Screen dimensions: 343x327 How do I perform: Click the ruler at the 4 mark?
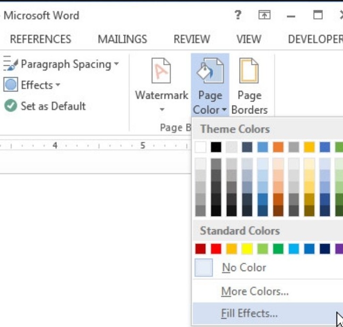pos(55,145)
